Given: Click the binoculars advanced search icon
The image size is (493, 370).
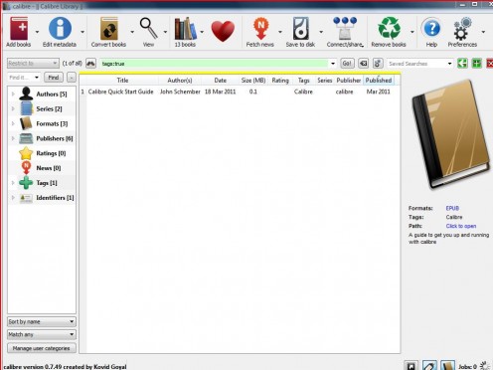Looking at the screenshot, I should tap(90, 64).
